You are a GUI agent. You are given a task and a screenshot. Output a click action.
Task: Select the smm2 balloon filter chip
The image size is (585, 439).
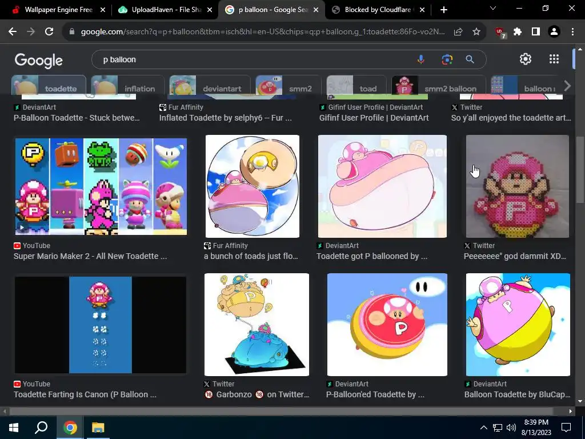[438, 86]
